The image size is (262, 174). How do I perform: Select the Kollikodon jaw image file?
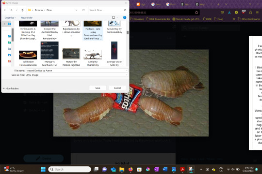(x=28, y=55)
